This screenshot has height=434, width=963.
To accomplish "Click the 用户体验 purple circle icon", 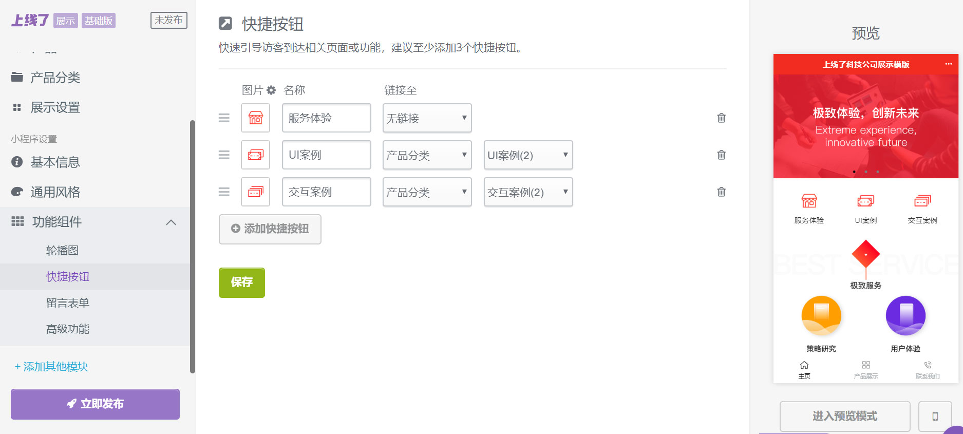I will coord(905,316).
